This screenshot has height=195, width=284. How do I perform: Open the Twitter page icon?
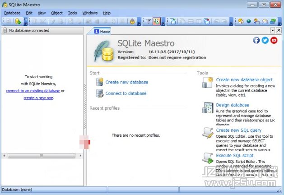tap(265, 40)
